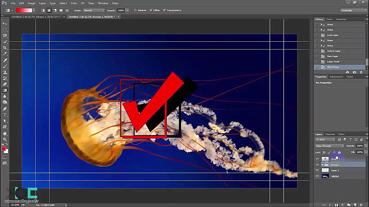
Task: Add a layer mask from Layers panel
Action: point(336,205)
